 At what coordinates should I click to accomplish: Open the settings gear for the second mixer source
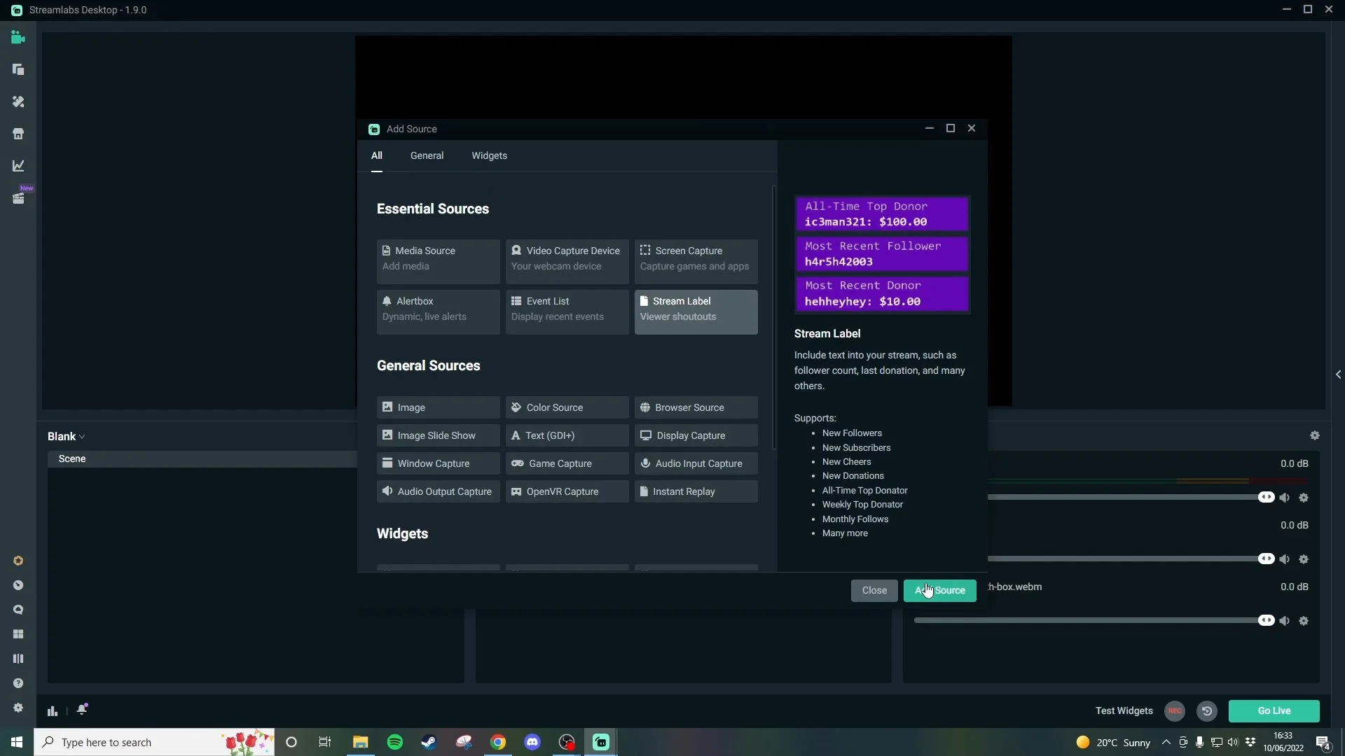click(x=1304, y=559)
